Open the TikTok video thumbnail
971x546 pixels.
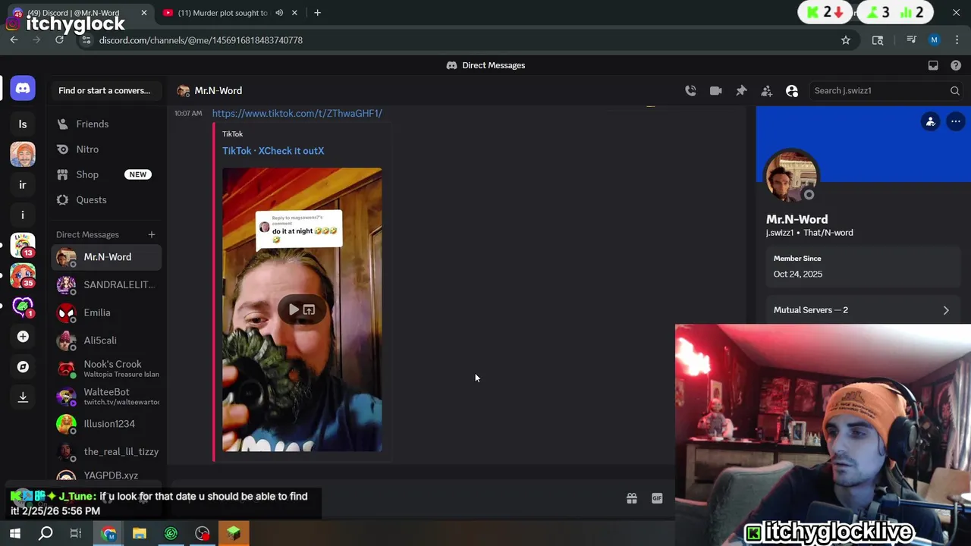pos(302,309)
